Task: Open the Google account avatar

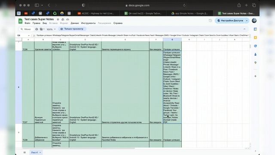Action: [x=254, y=21]
